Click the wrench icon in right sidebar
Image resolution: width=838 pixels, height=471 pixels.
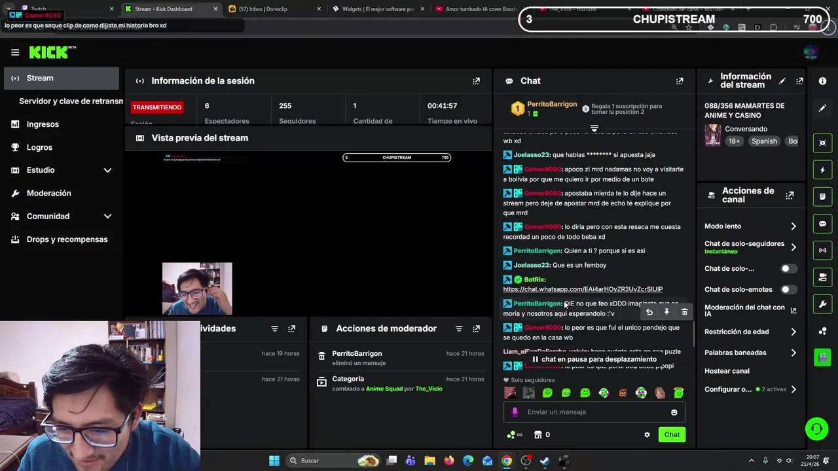click(822, 304)
